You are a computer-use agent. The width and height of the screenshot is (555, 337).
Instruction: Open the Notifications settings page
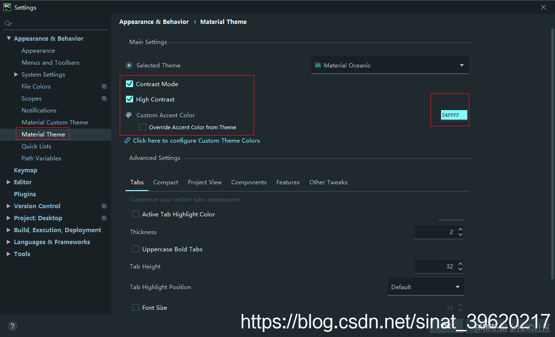(39, 111)
